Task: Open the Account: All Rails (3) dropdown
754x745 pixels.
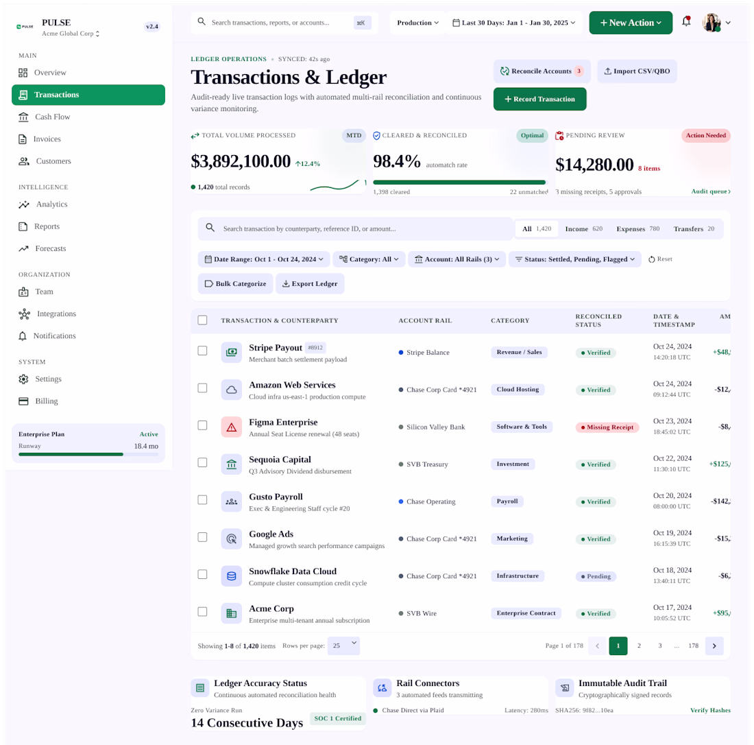Action: (x=457, y=259)
